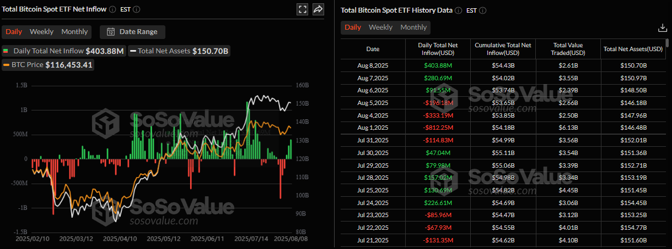
Task: Toggle the Daily Total Net Inflow series
Action: tap(44, 51)
